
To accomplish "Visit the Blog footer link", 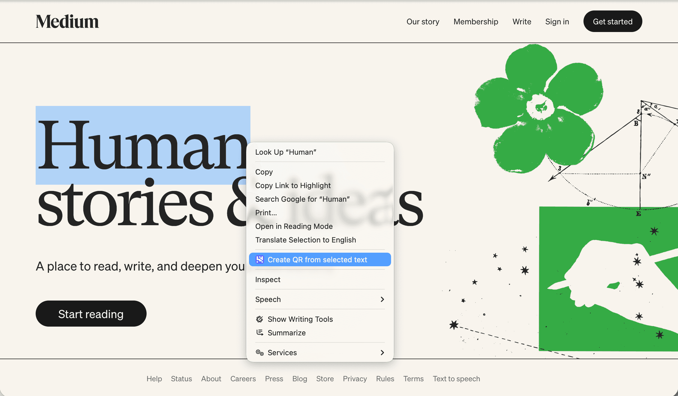I will click(300, 379).
